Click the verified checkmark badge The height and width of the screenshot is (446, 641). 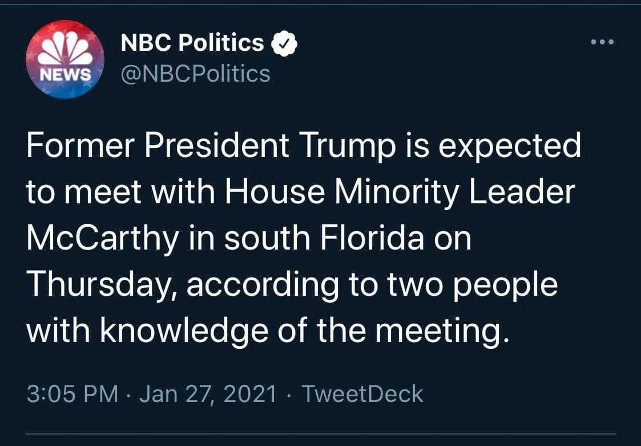285,44
